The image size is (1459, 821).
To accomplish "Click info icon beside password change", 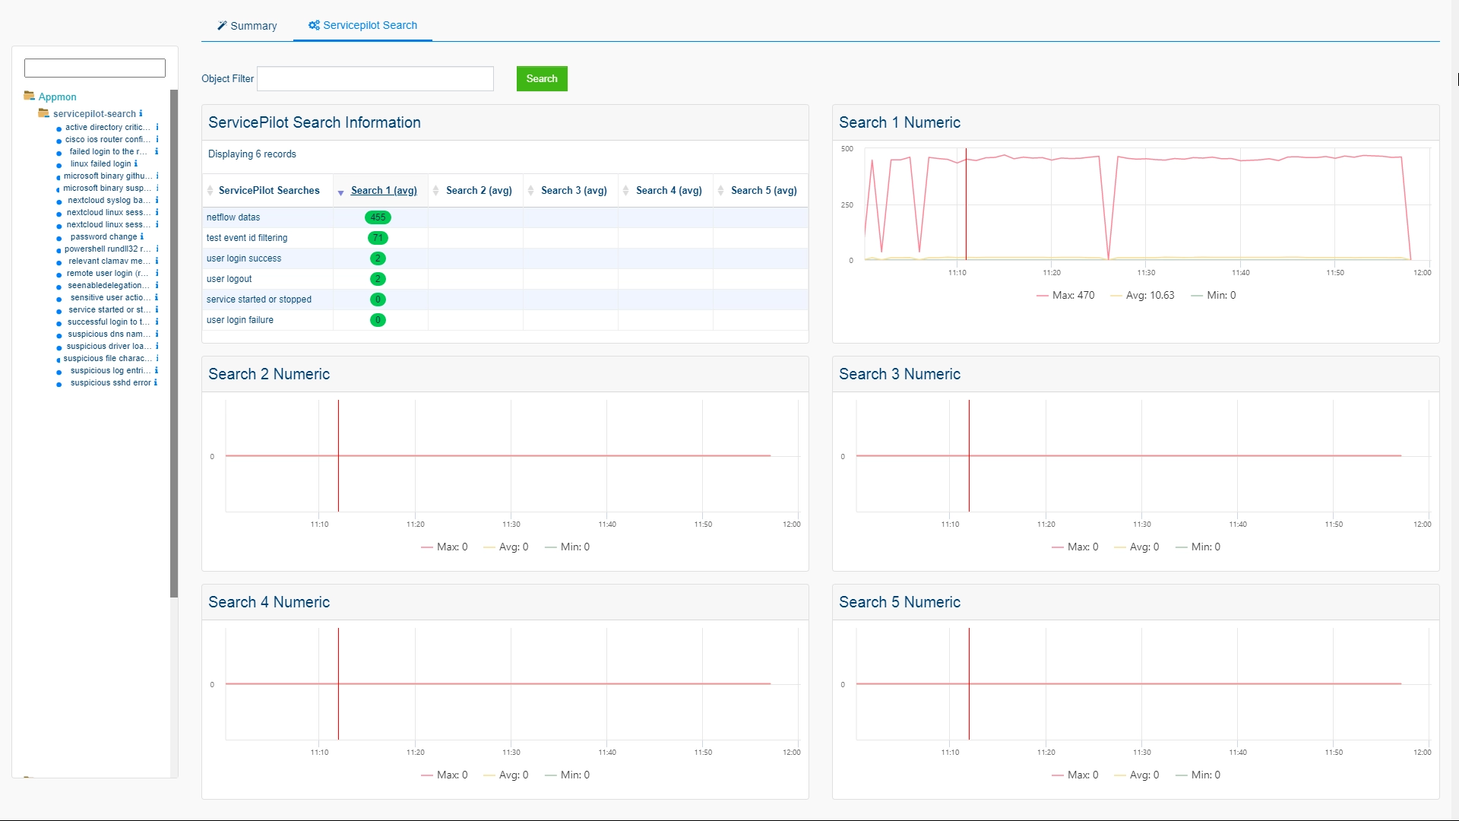I will (142, 237).
